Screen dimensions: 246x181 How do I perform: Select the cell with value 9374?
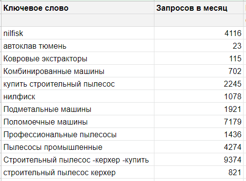199,160
